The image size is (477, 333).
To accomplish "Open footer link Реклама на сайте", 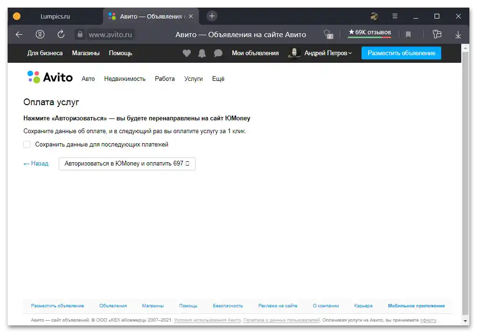I will [278, 306].
